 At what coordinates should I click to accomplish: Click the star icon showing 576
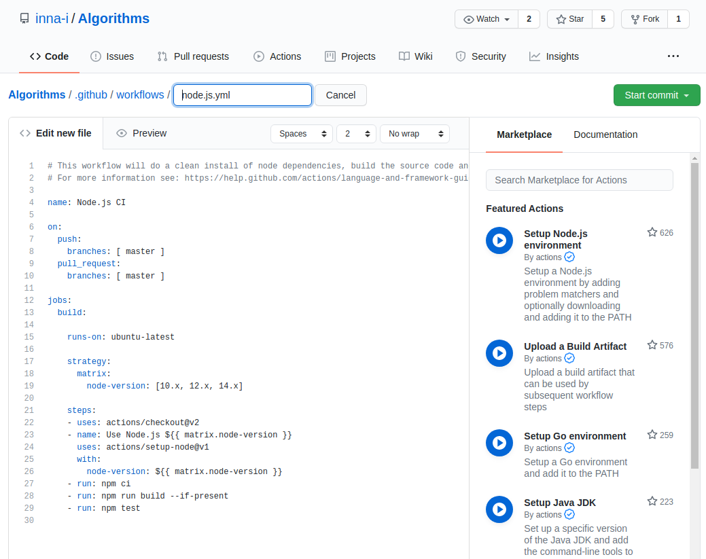[x=652, y=345]
